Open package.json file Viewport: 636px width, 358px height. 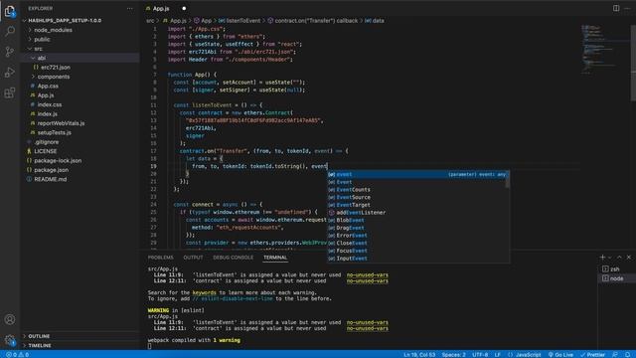click(x=51, y=170)
